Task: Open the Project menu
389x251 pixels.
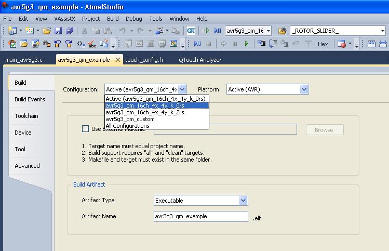Action: tap(91, 19)
